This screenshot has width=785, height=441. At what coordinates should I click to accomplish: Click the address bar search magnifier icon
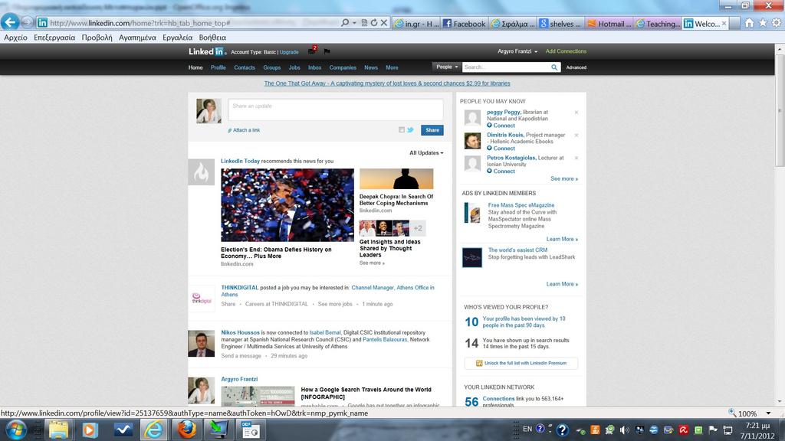tap(344, 23)
